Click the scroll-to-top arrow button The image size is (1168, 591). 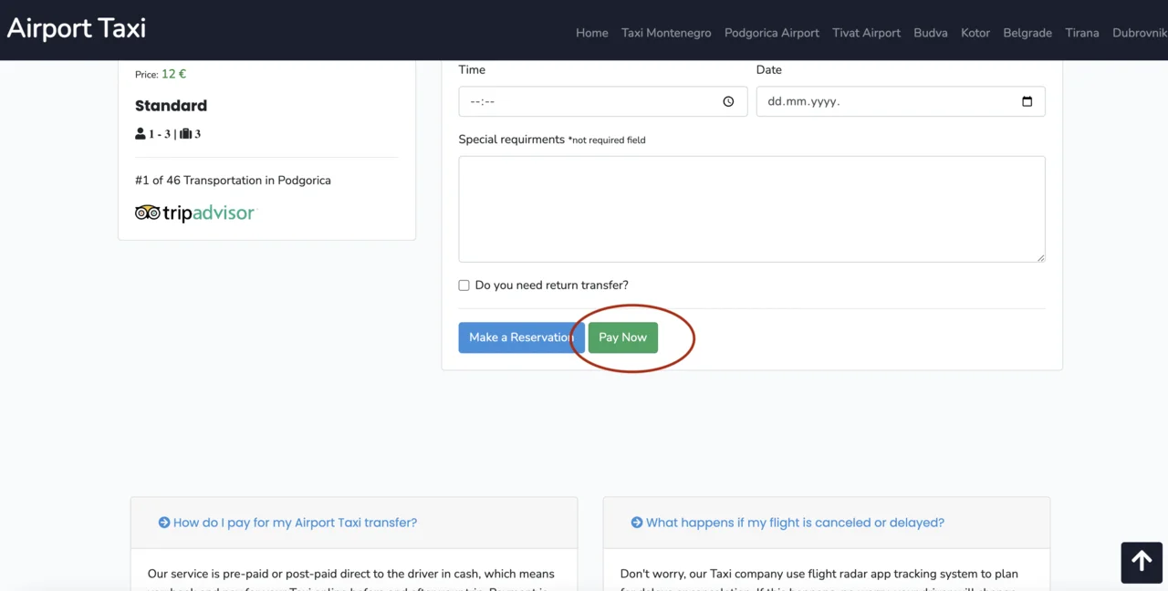(x=1142, y=563)
